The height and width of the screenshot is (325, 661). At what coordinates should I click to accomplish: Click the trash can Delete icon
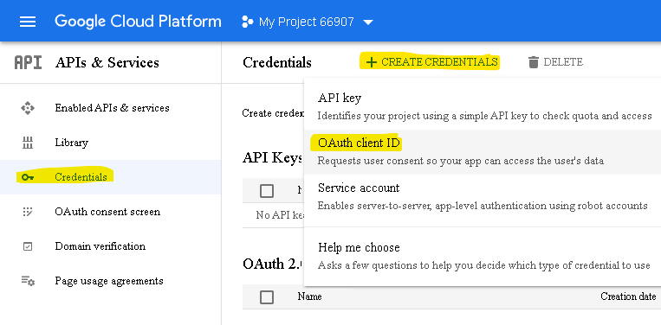534,62
